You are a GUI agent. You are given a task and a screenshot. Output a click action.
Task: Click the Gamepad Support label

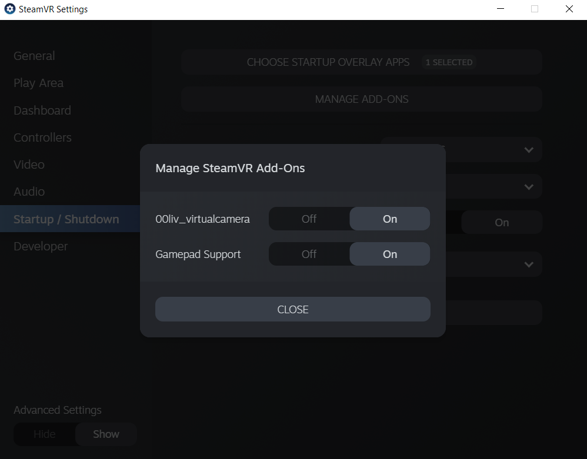click(198, 254)
